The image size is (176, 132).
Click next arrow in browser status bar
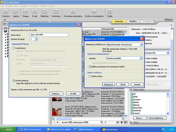tap(58, 122)
